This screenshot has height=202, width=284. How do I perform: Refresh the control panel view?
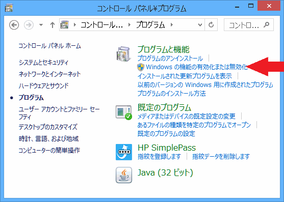(211, 25)
